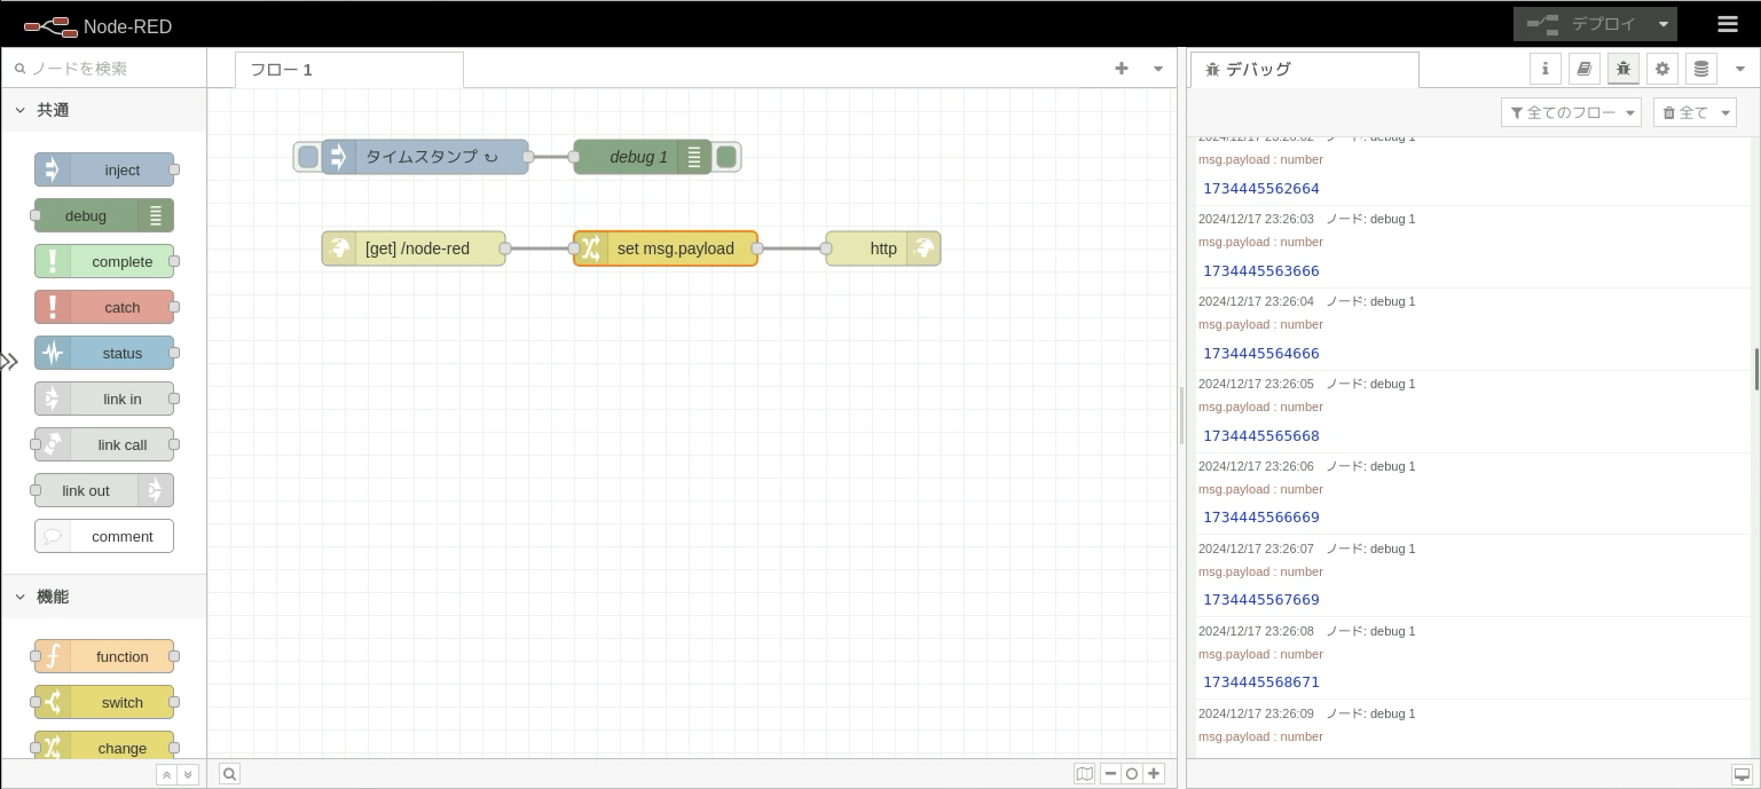Screen dimensions: 1761x789
Task: Open the configuration nodes gear icon
Action: [1662, 69]
